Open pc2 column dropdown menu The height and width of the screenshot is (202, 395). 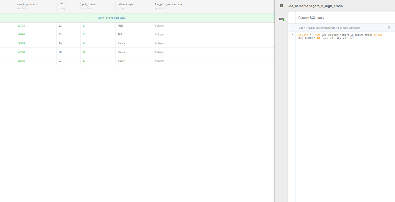64,4
